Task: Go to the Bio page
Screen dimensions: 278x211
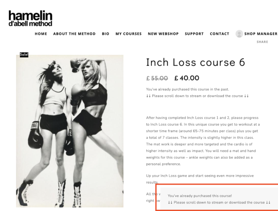Action: click(105, 34)
